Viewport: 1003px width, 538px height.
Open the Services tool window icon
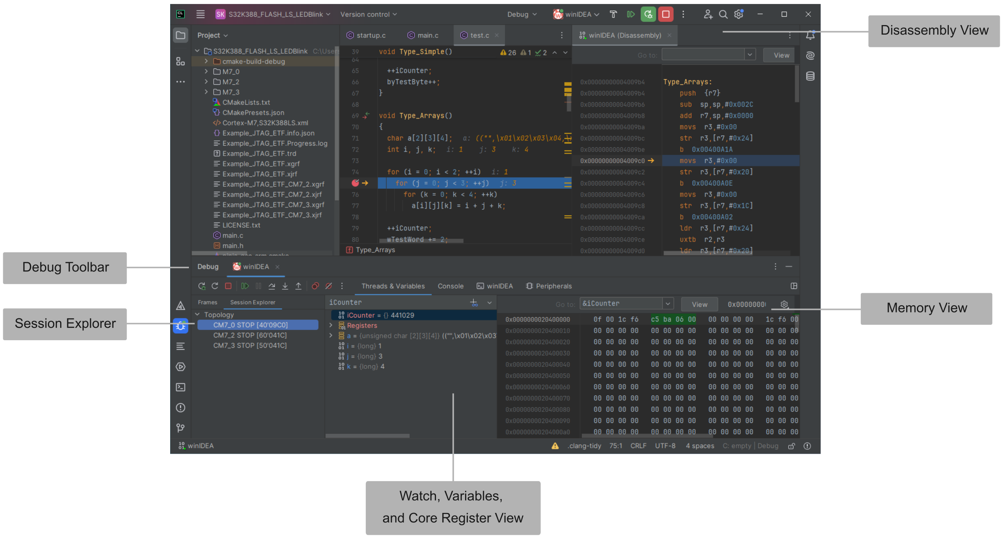coord(181,367)
